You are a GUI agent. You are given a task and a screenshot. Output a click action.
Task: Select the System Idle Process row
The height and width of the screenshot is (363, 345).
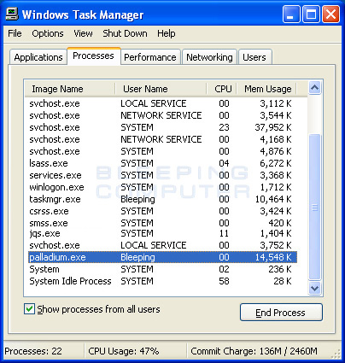[x=162, y=281]
